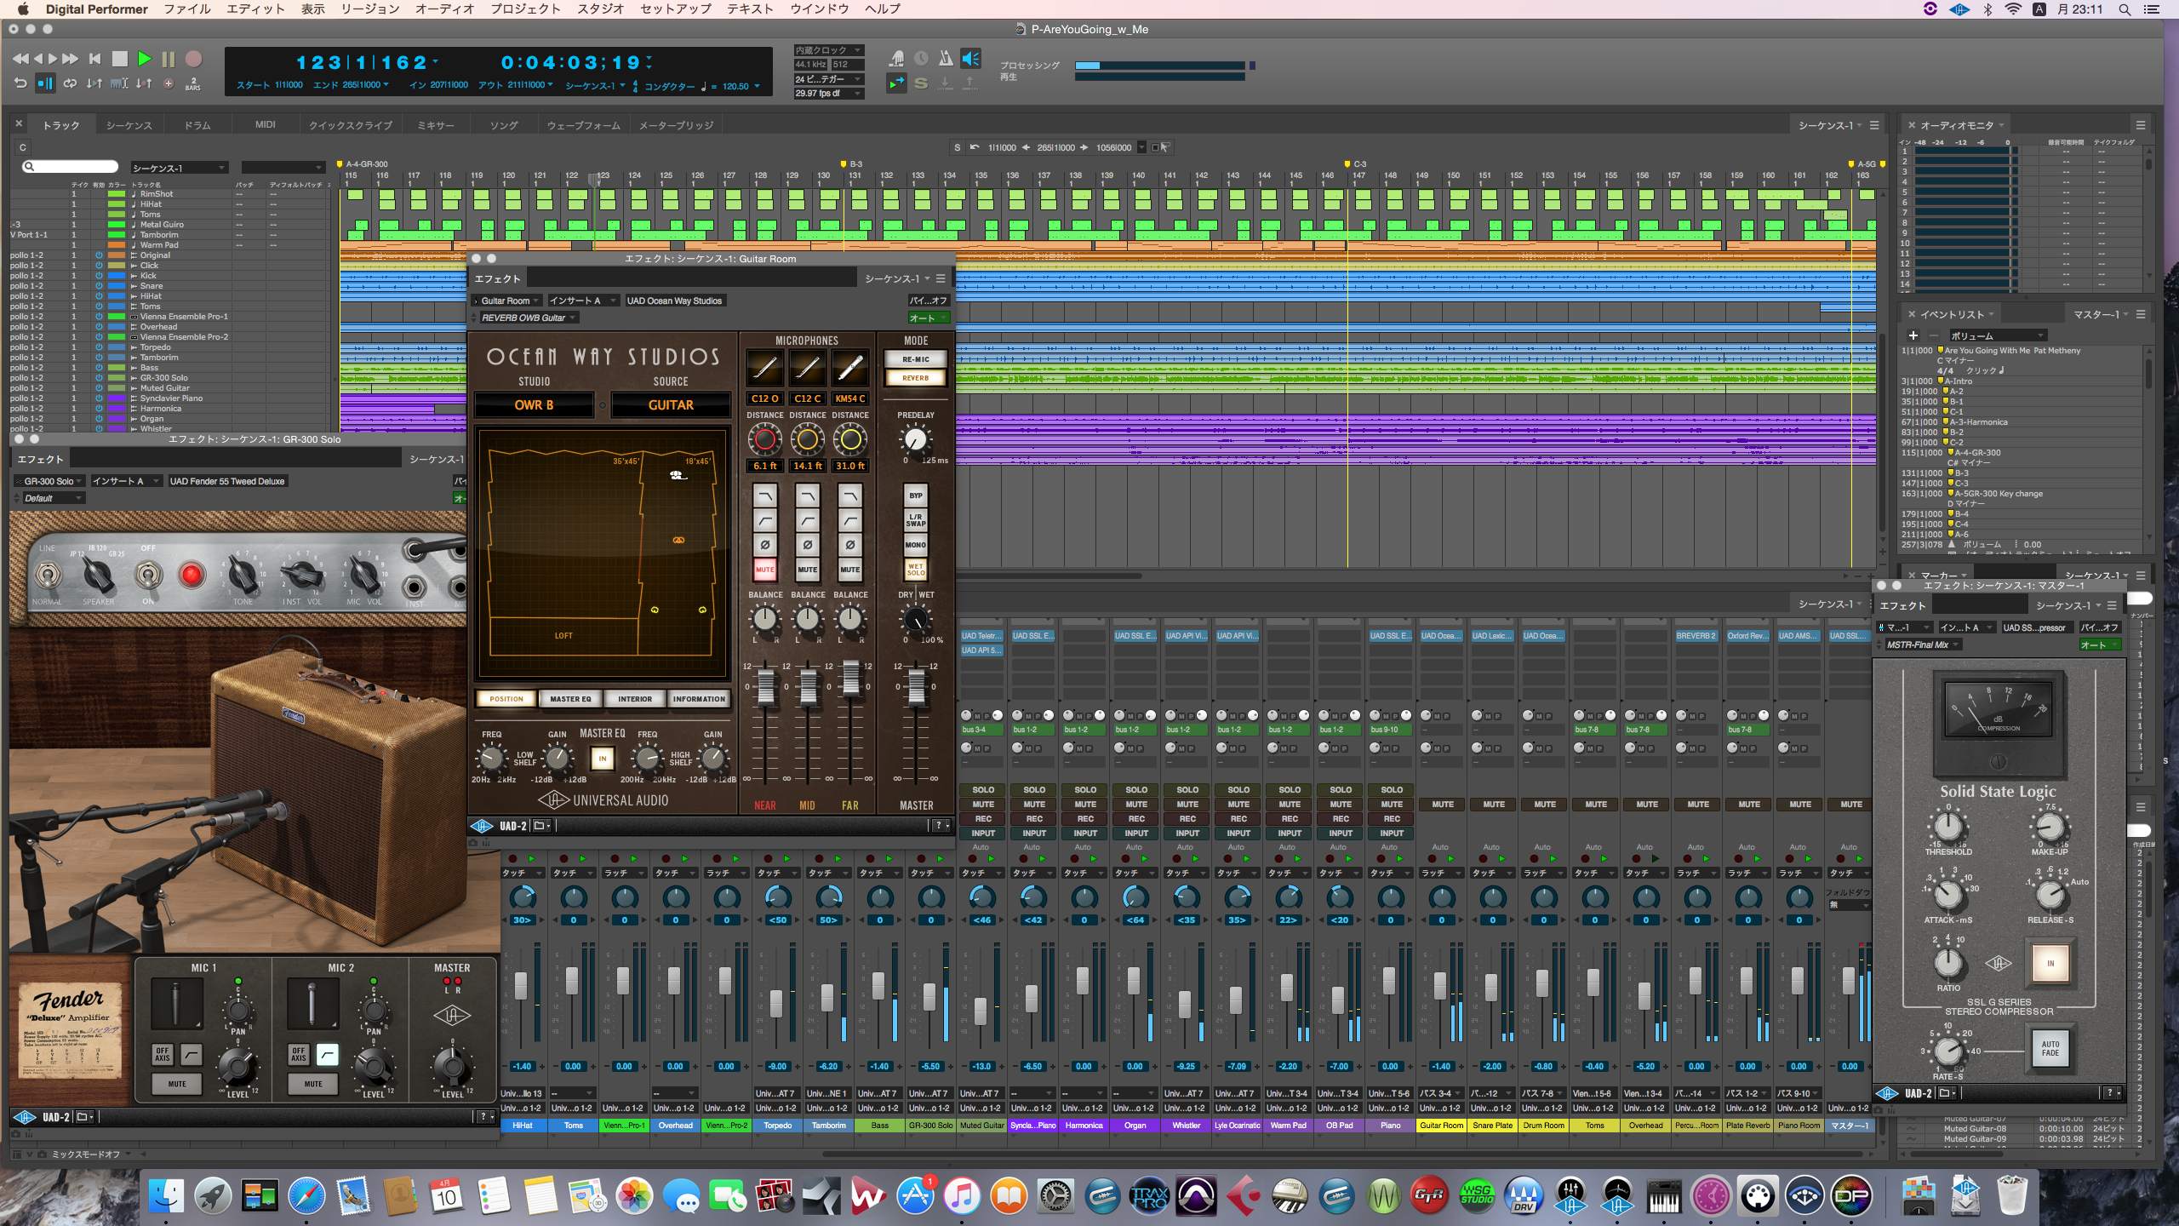2179x1226 pixels.
Task: Toggle the SSL compressor IN button
Action: (x=2050, y=963)
